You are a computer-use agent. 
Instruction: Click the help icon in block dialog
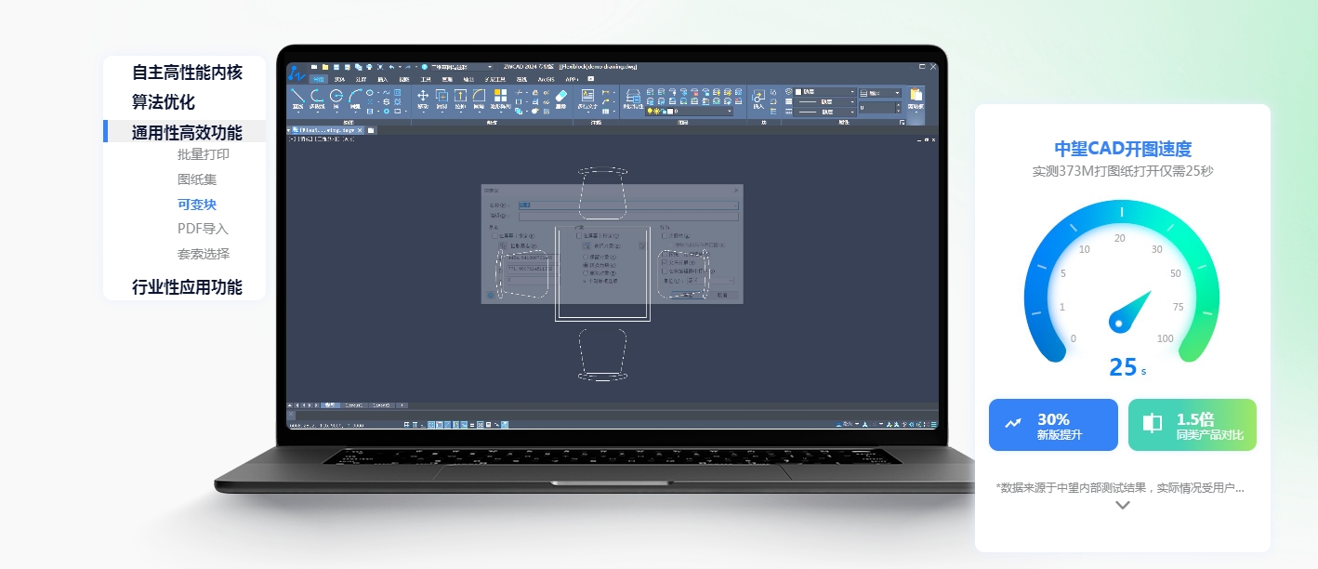[x=490, y=295]
